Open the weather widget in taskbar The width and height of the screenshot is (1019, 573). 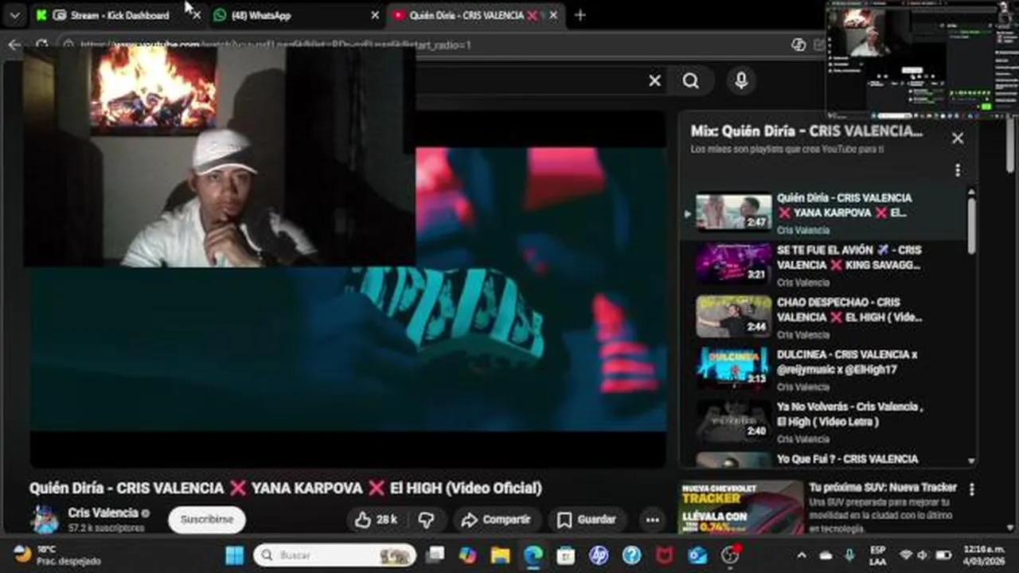tap(57, 555)
